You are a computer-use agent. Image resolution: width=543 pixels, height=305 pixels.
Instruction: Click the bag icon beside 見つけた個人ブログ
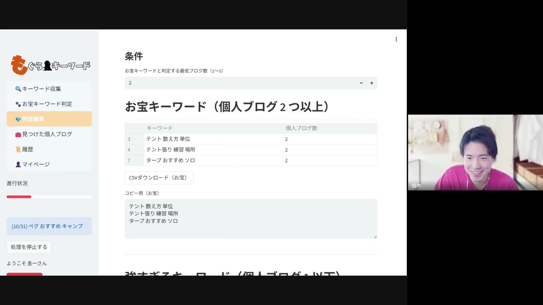coord(18,134)
